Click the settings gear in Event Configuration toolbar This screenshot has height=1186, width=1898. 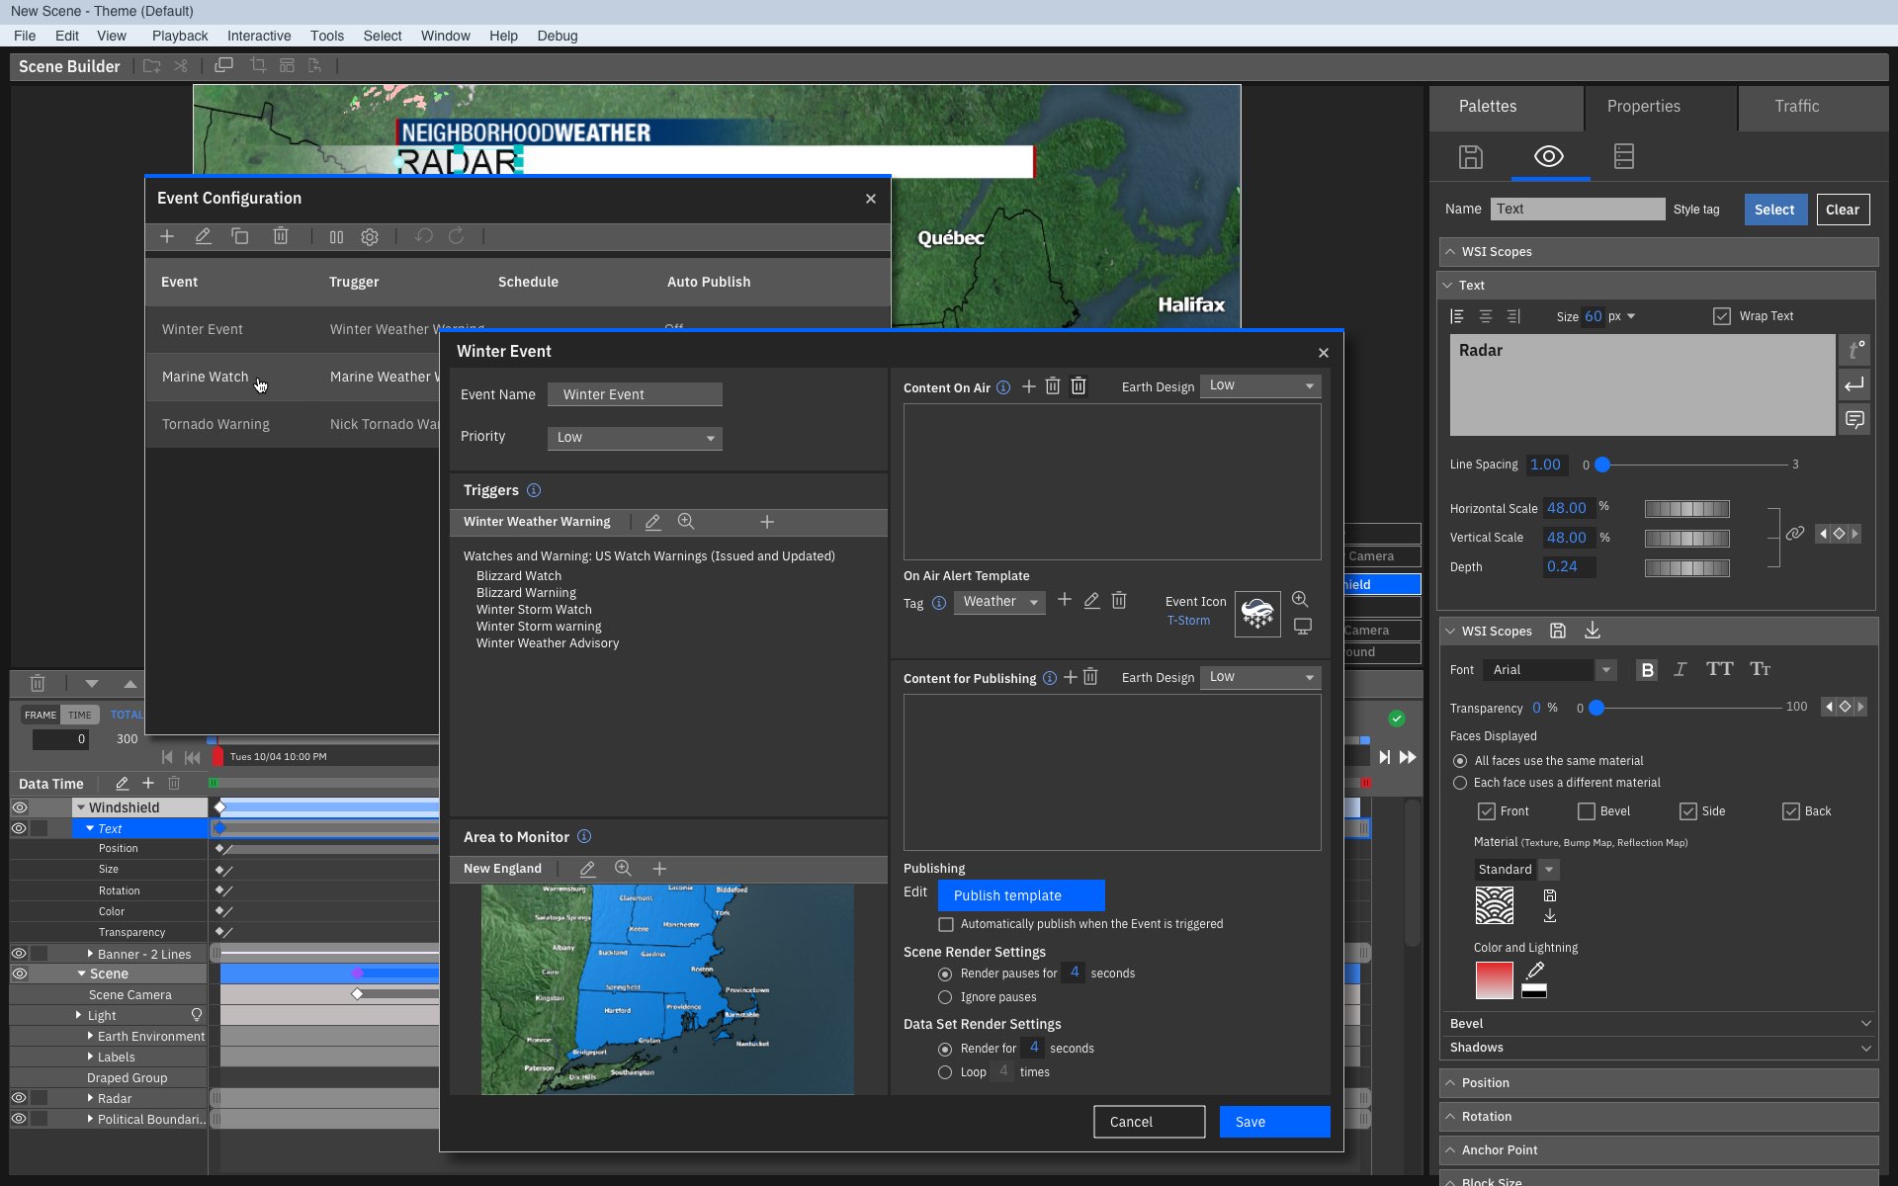tap(370, 237)
